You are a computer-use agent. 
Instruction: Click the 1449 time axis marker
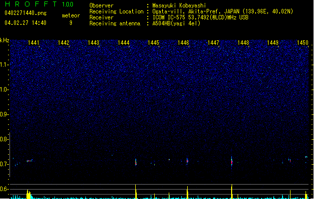[273, 43]
